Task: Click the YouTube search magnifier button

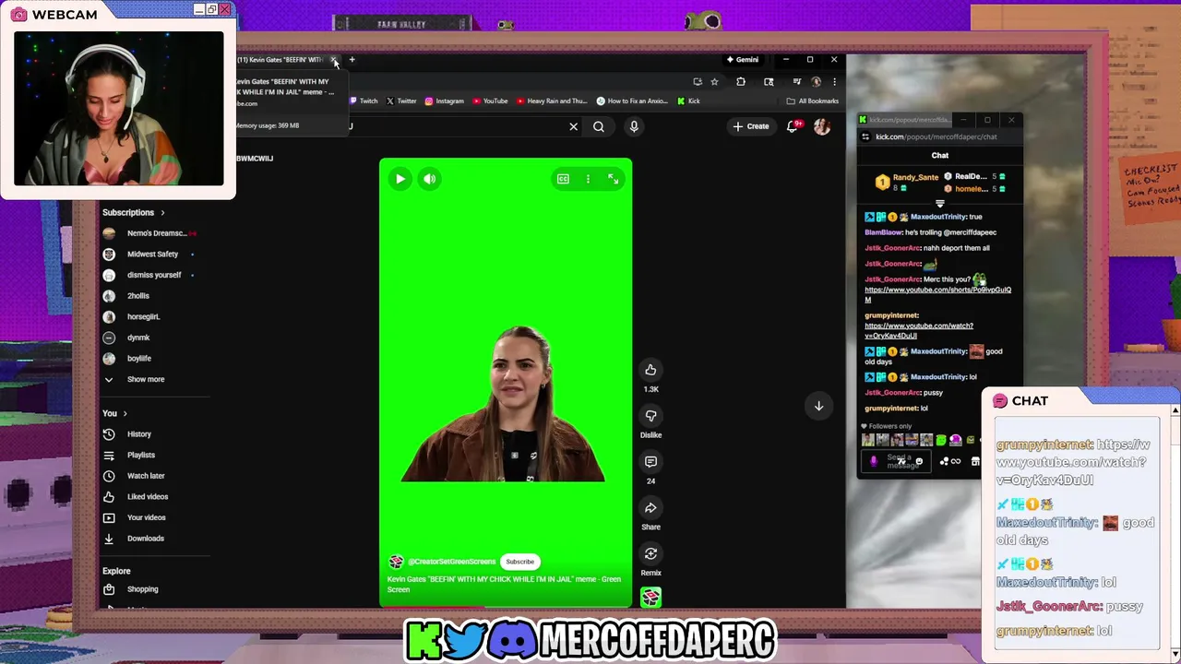Action: tap(599, 126)
